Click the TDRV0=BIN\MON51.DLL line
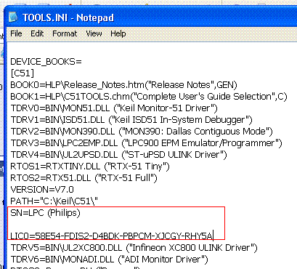Screen dimensions: 297x269 [x=114, y=108]
